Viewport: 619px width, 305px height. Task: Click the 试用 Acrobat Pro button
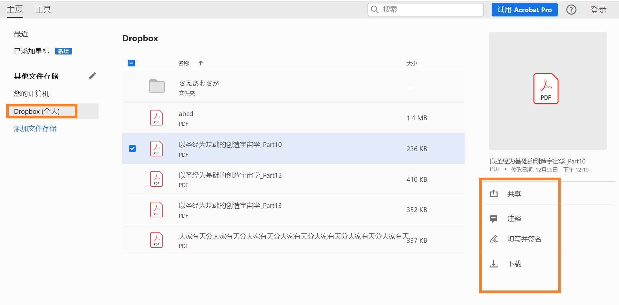pyautogui.click(x=525, y=10)
